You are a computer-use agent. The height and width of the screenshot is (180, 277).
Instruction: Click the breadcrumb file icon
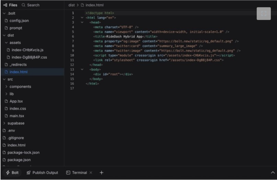tap(82, 5)
